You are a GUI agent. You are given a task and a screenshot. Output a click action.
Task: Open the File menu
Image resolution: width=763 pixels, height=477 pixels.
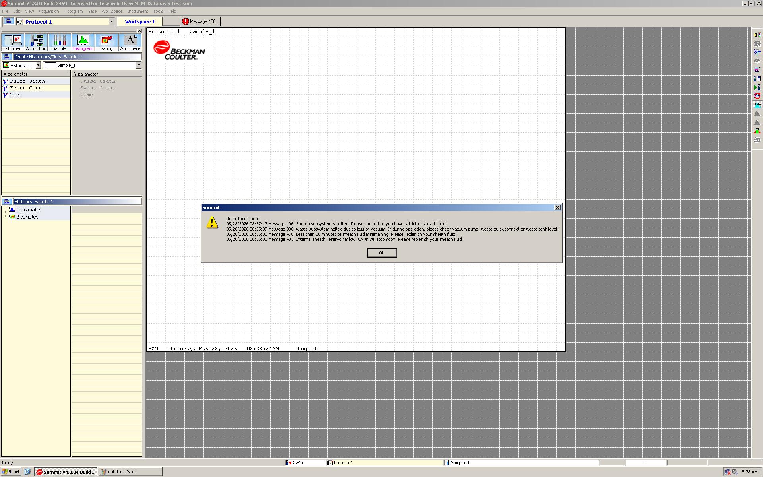[5, 11]
